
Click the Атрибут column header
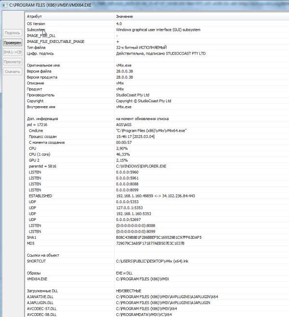[70, 16]
